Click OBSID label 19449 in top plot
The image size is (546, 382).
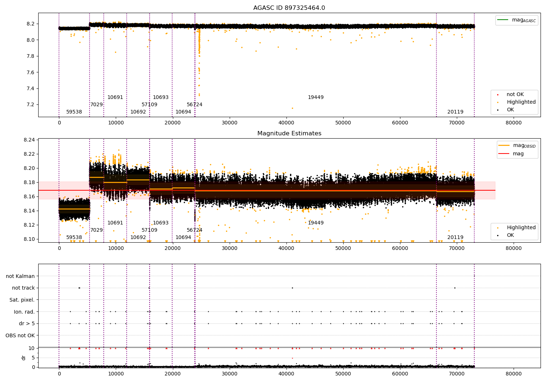[x=316, y=98]
